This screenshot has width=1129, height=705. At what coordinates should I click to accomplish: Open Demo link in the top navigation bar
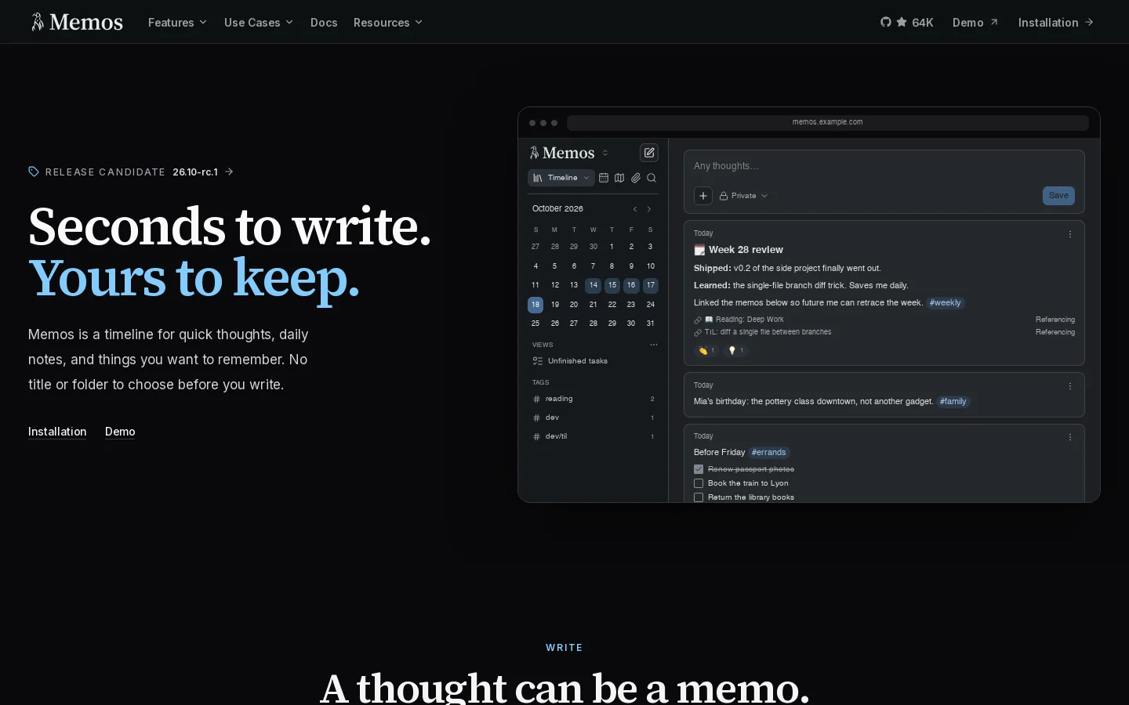click(x=975, y=23)
